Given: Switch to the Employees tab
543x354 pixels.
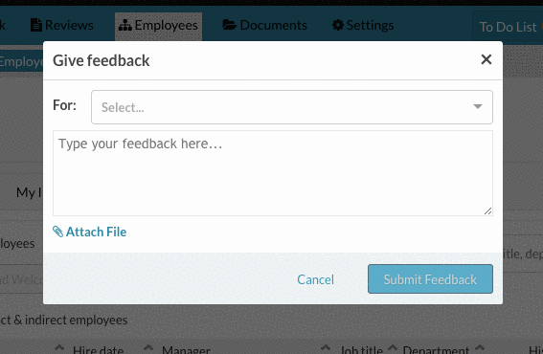Looking at the screenshot, I should [158, 25].
